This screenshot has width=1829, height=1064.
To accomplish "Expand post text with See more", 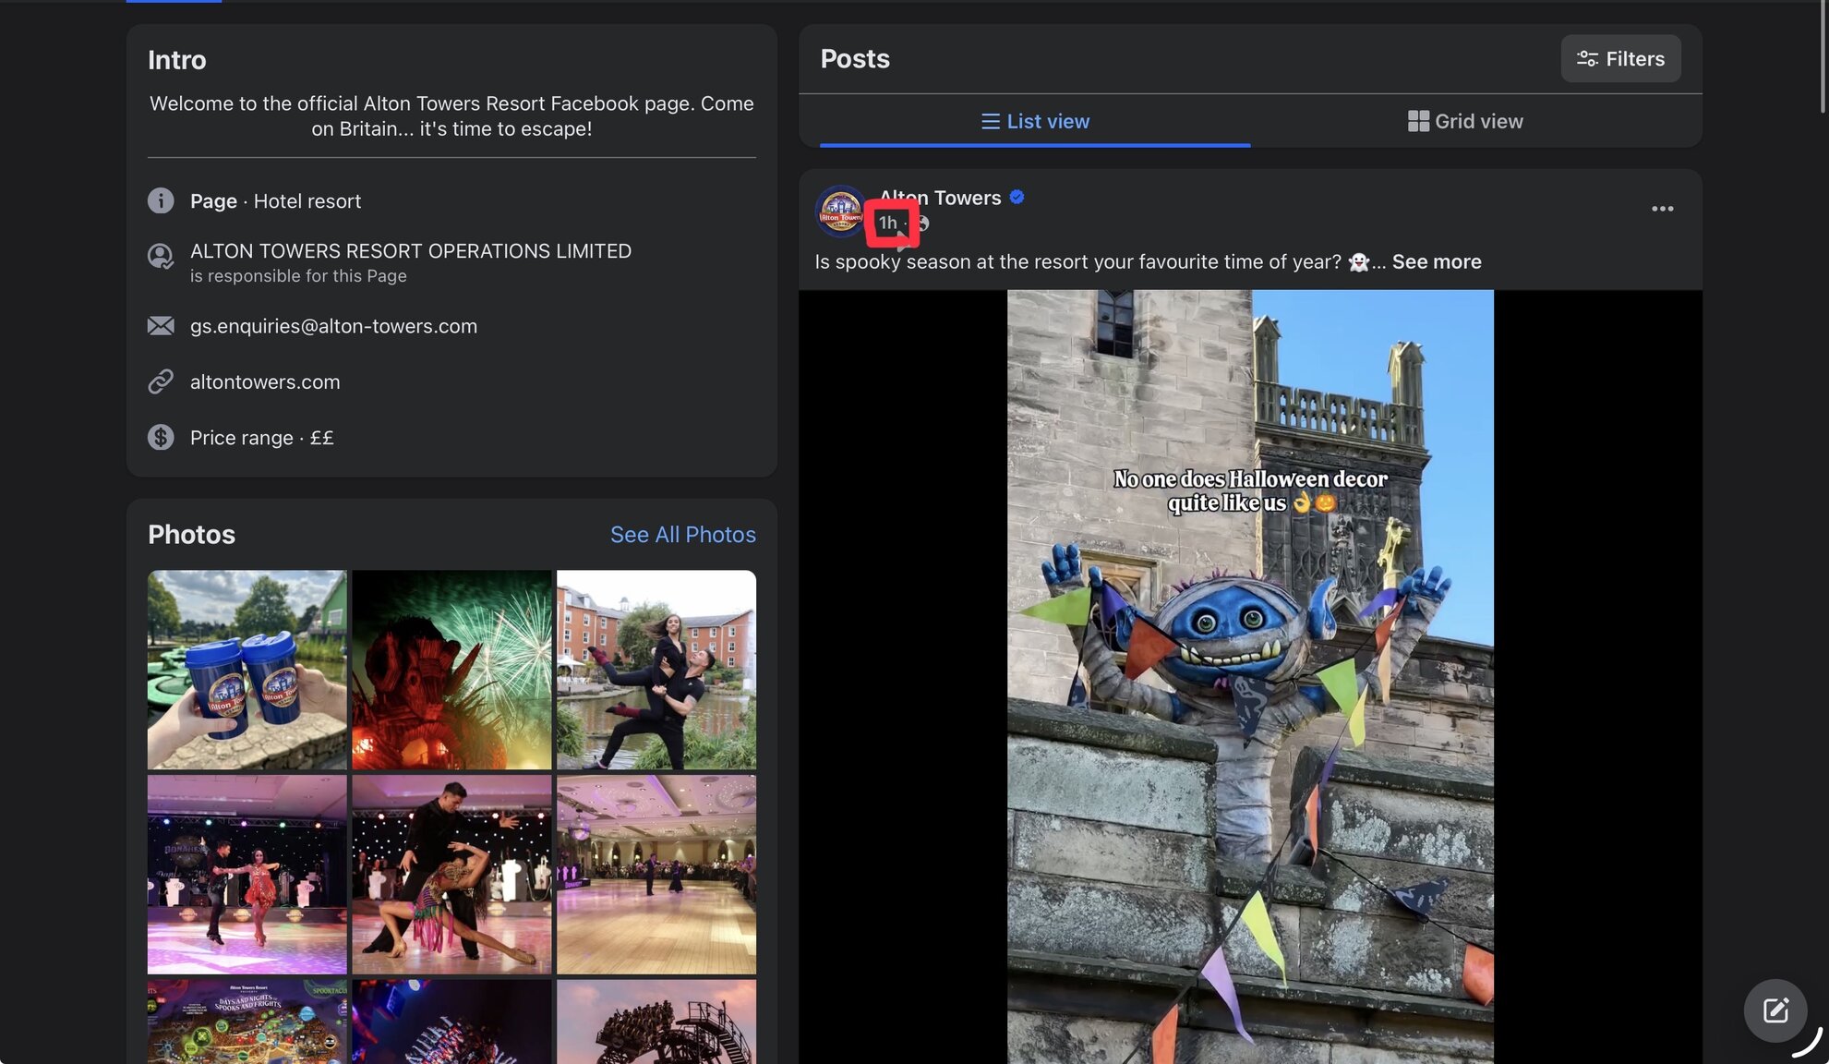I will tap(1436, 261).
